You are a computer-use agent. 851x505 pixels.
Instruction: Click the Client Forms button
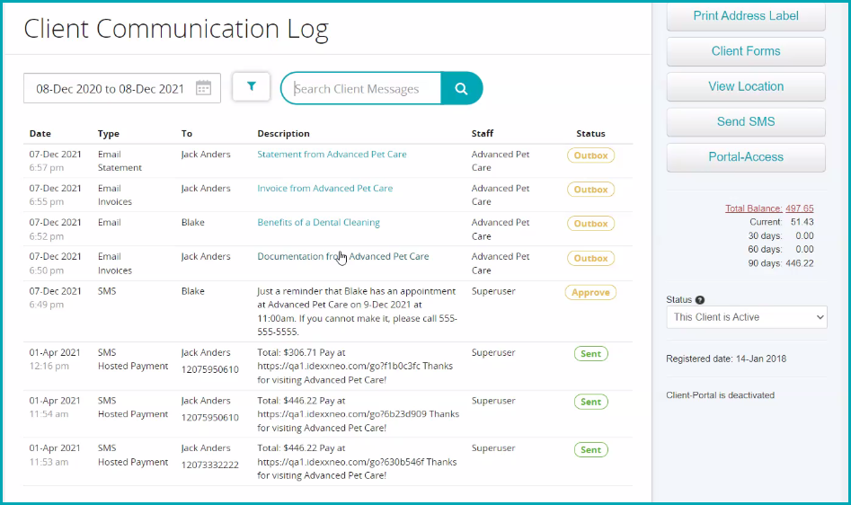tap(746, 51)
